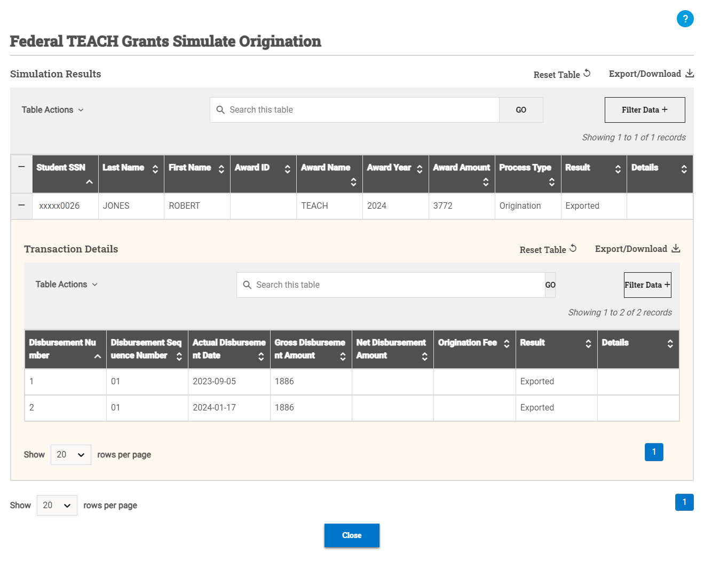Screen dimensions: 704x561
Task: Sort the Simulation Results Details column
Action: pos(684,169)
